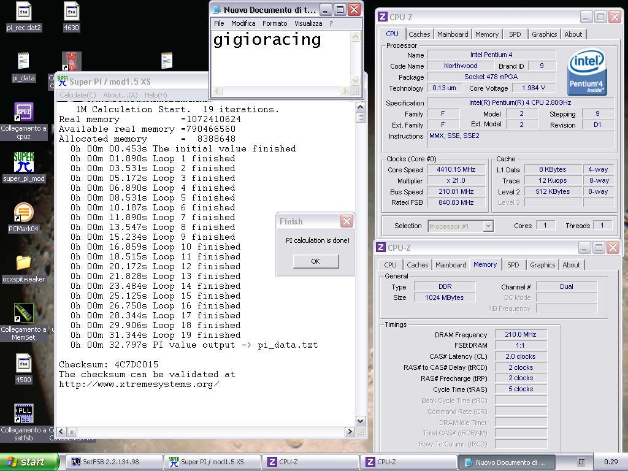The height and width of the screenshot is (471, 628).
Task: Click OK in the Finish dialog
Action: click(x=316, y=261)
